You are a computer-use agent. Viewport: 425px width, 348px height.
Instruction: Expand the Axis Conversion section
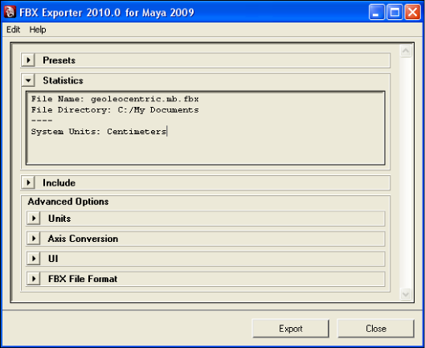pos(34,239)
